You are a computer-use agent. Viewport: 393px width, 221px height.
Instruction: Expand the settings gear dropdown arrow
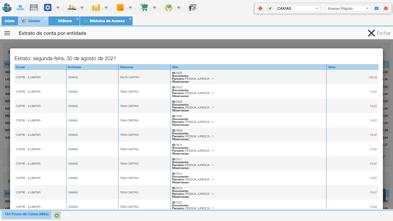[x=58, y=8]
